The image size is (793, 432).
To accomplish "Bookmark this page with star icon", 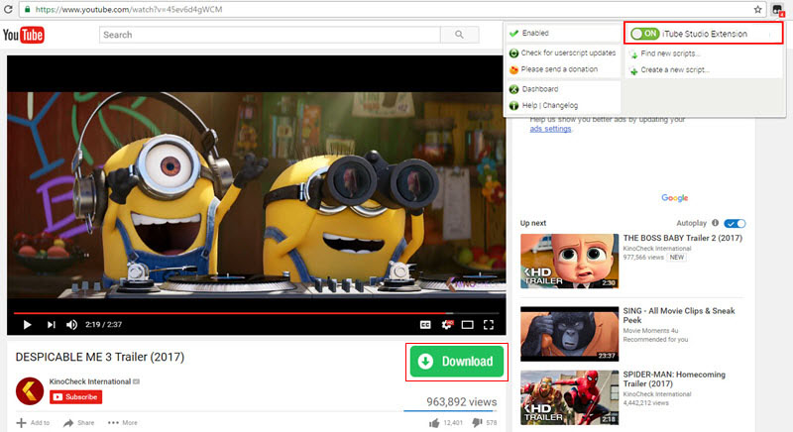I will (757, 9).
